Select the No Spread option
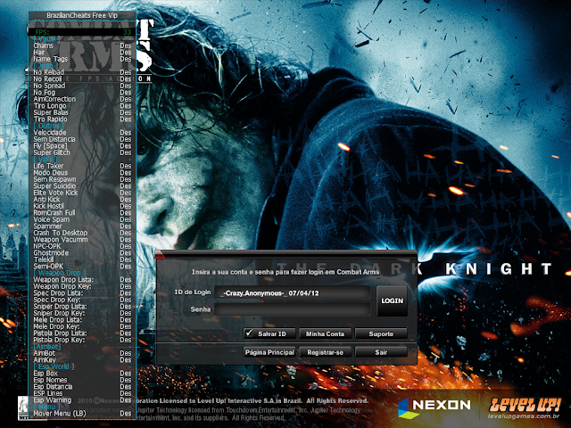The image size is (571, 428). (82, 86)
